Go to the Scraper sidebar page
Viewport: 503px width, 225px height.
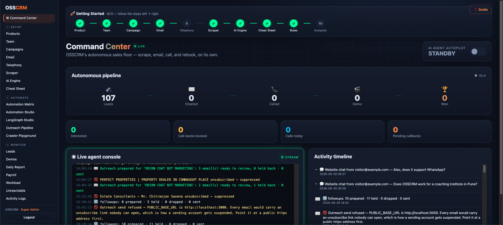(29, 73)
